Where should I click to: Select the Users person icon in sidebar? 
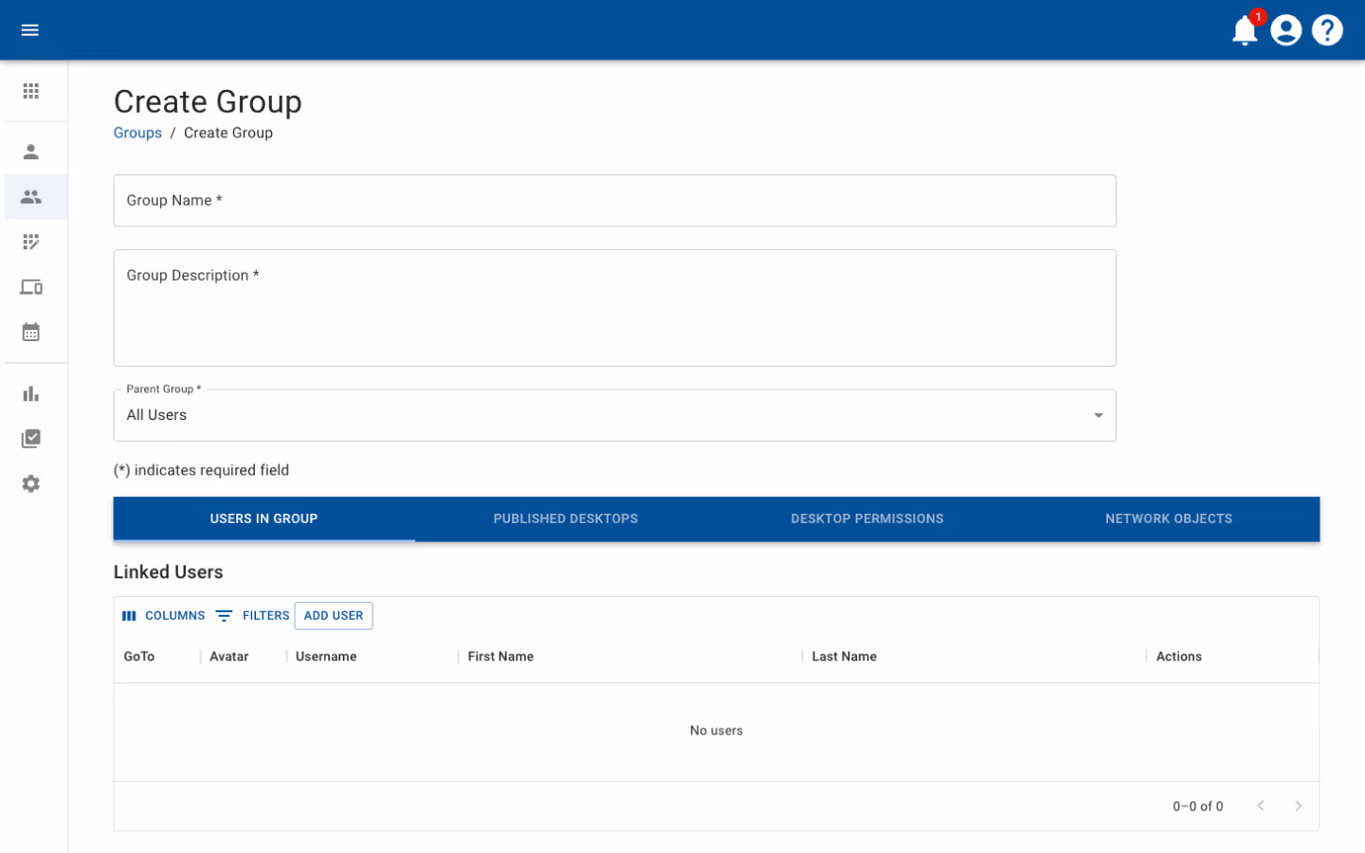pyautogui.click(x=30, y=150)
